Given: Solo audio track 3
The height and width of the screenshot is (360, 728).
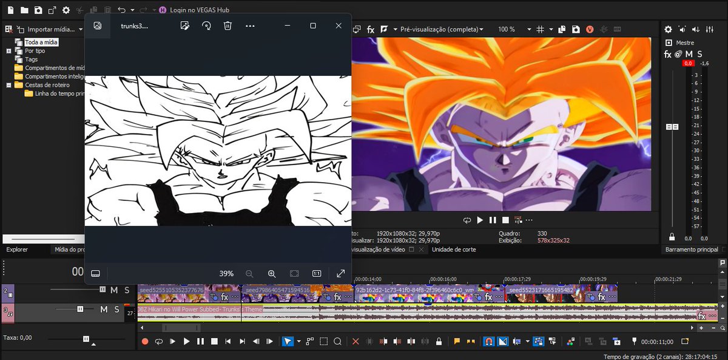Looking at the screenshot, I should point(116,310).
